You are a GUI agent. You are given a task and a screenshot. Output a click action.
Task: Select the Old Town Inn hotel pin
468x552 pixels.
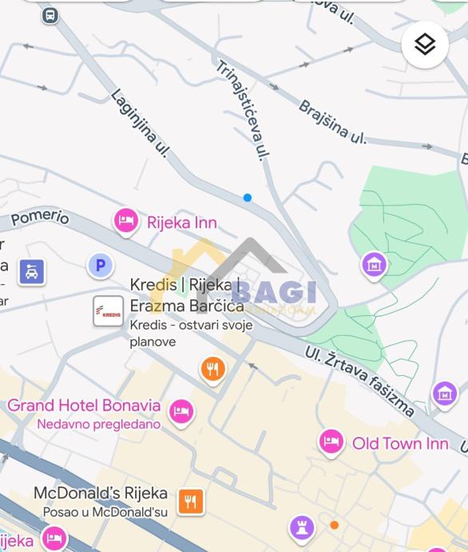[331, 443]
